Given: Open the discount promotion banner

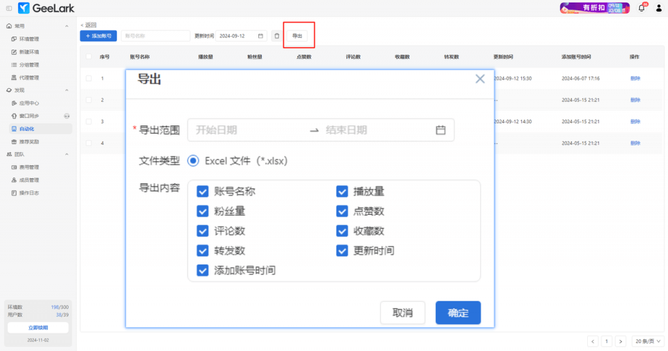Looking at the screenshot, I should (594, 8).
